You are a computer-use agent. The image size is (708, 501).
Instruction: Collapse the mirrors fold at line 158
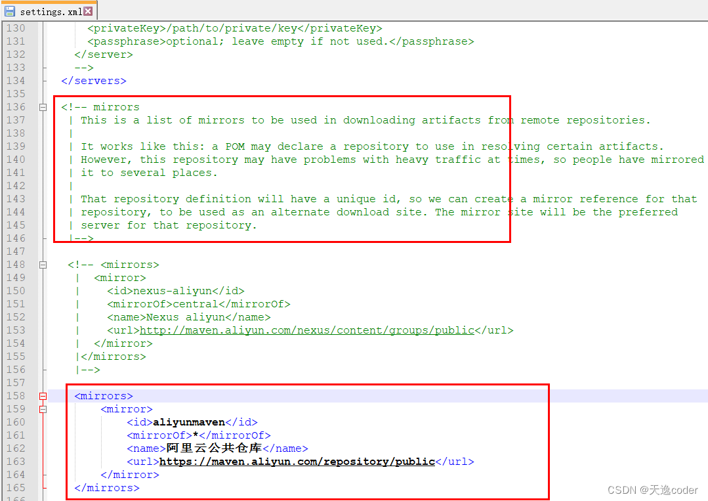point(43,396)
